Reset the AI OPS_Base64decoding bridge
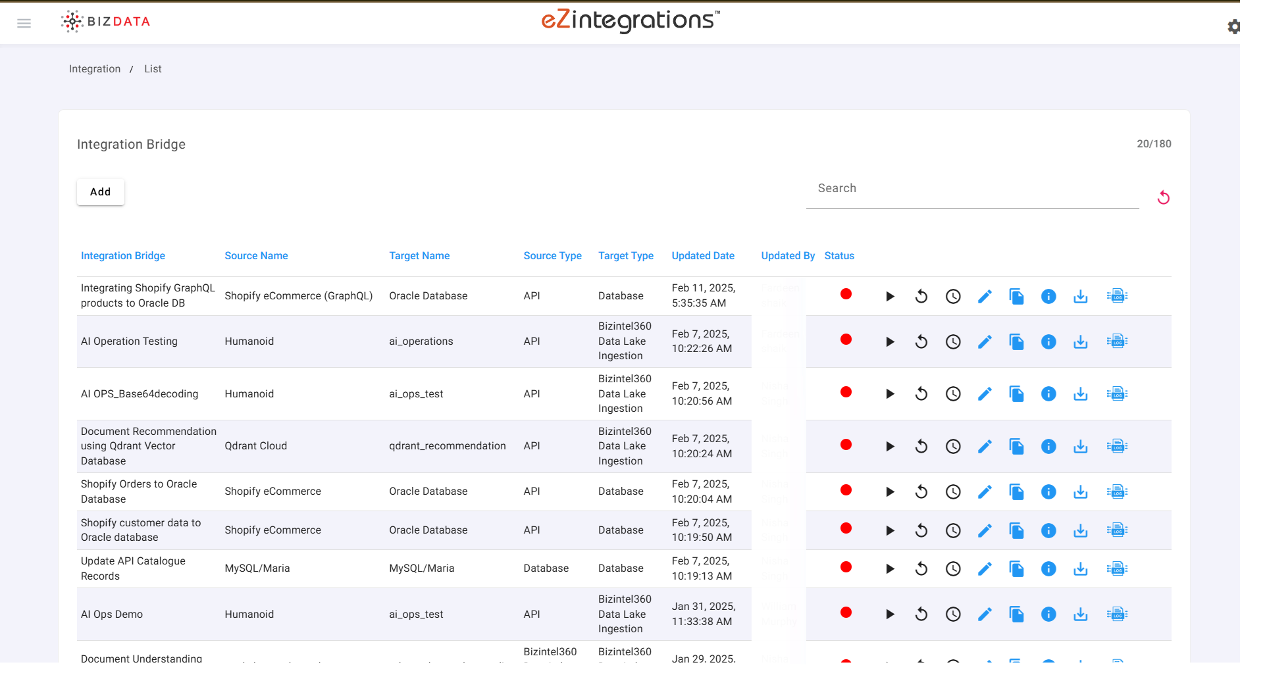Viewport: 1263px width, 677px height. (x=921, y=393)
